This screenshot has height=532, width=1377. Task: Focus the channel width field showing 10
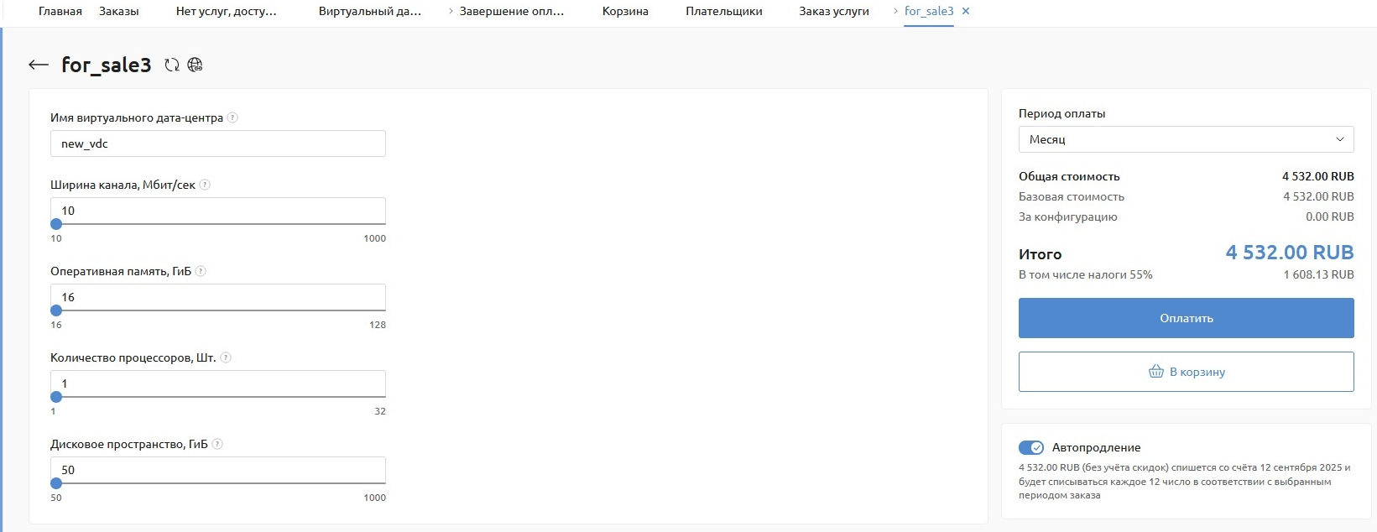pyautogui.click(x=218, y=211)
